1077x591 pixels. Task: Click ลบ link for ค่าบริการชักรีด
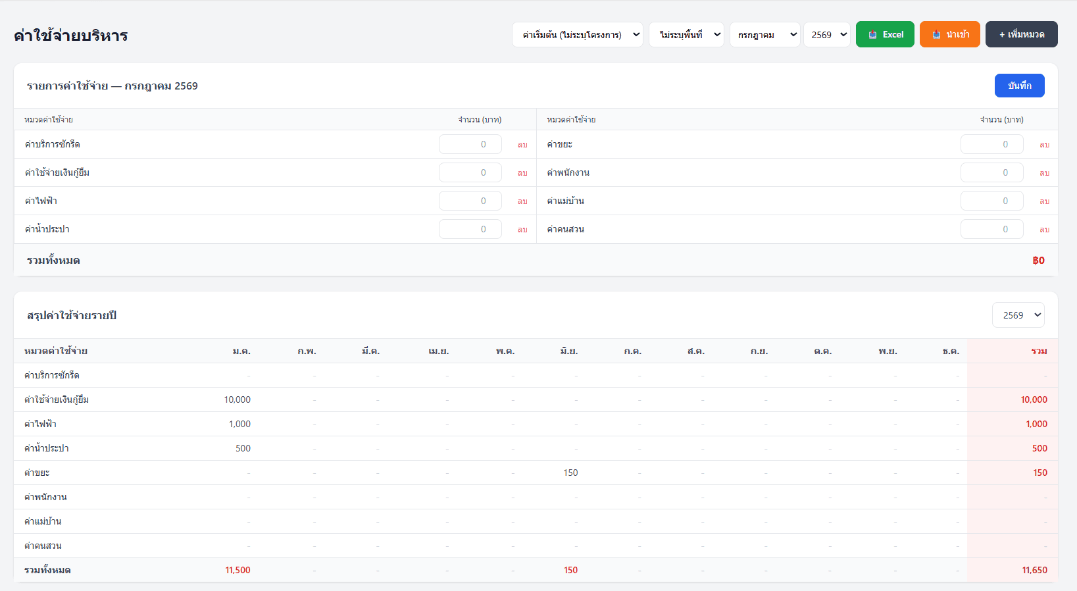point(522,145)
